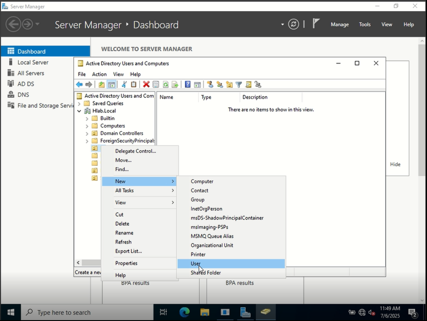The image size is (427, 321).
Task: Create a new organizational unit via toolbar icon
Action: click(x=229, y=84)
